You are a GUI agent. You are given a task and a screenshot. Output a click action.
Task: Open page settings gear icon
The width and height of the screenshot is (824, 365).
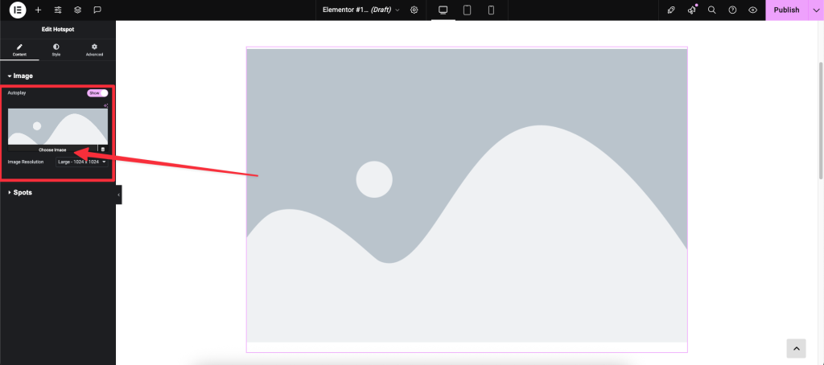coord(414,10)
